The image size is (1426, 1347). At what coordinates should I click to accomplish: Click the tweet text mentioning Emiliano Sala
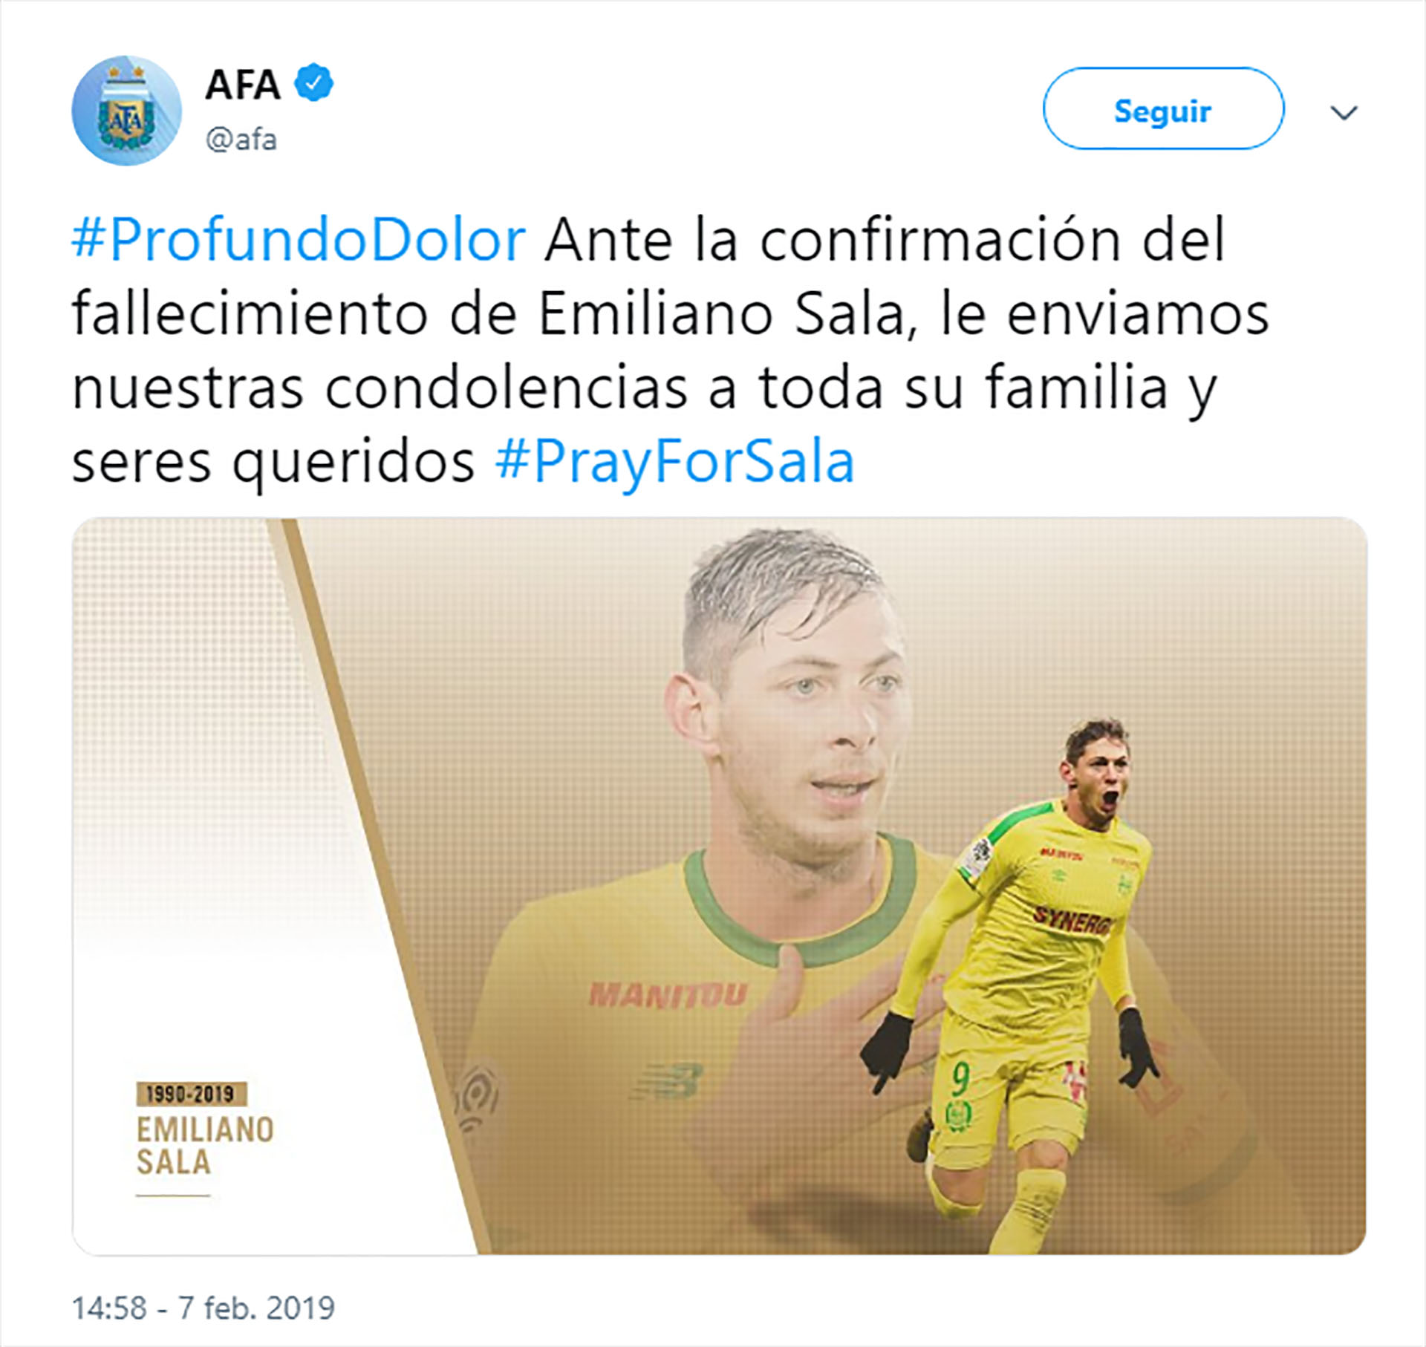671,350
